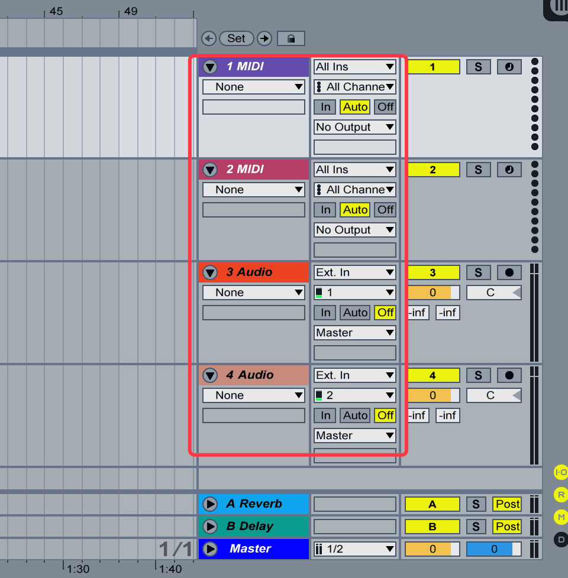Screen dimensions: 568x578
Task: Set 4 Audio monitor to Auto
Action: (355, 415)
